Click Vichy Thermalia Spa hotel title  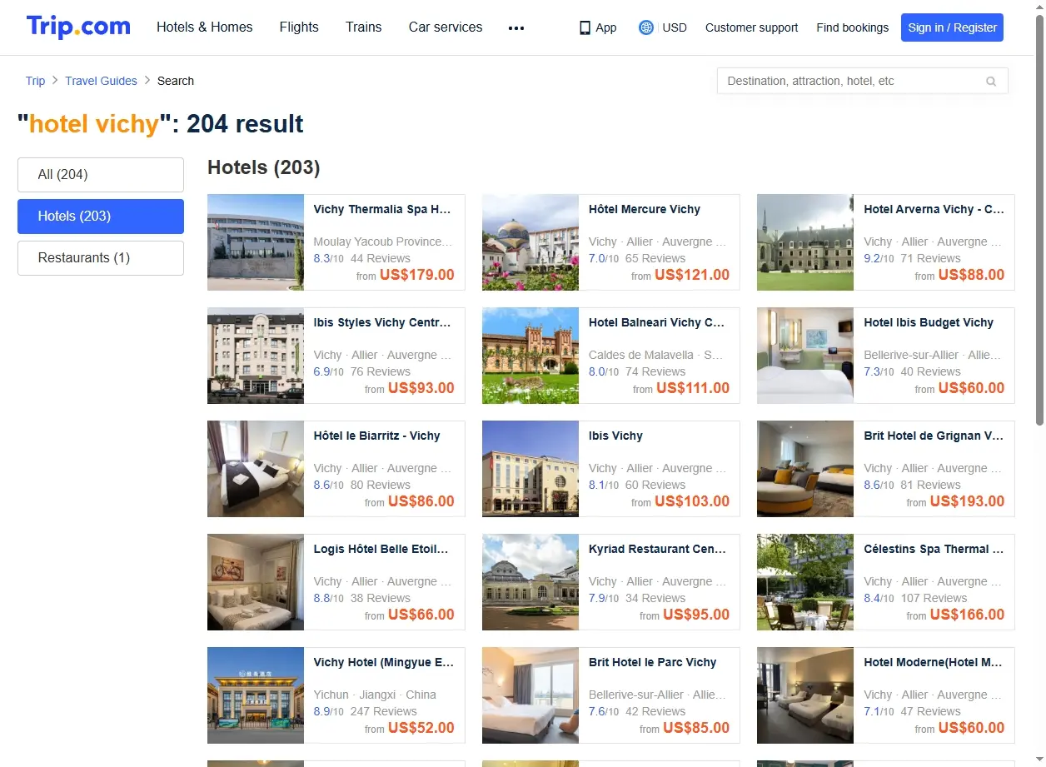[x=382, y=210]
